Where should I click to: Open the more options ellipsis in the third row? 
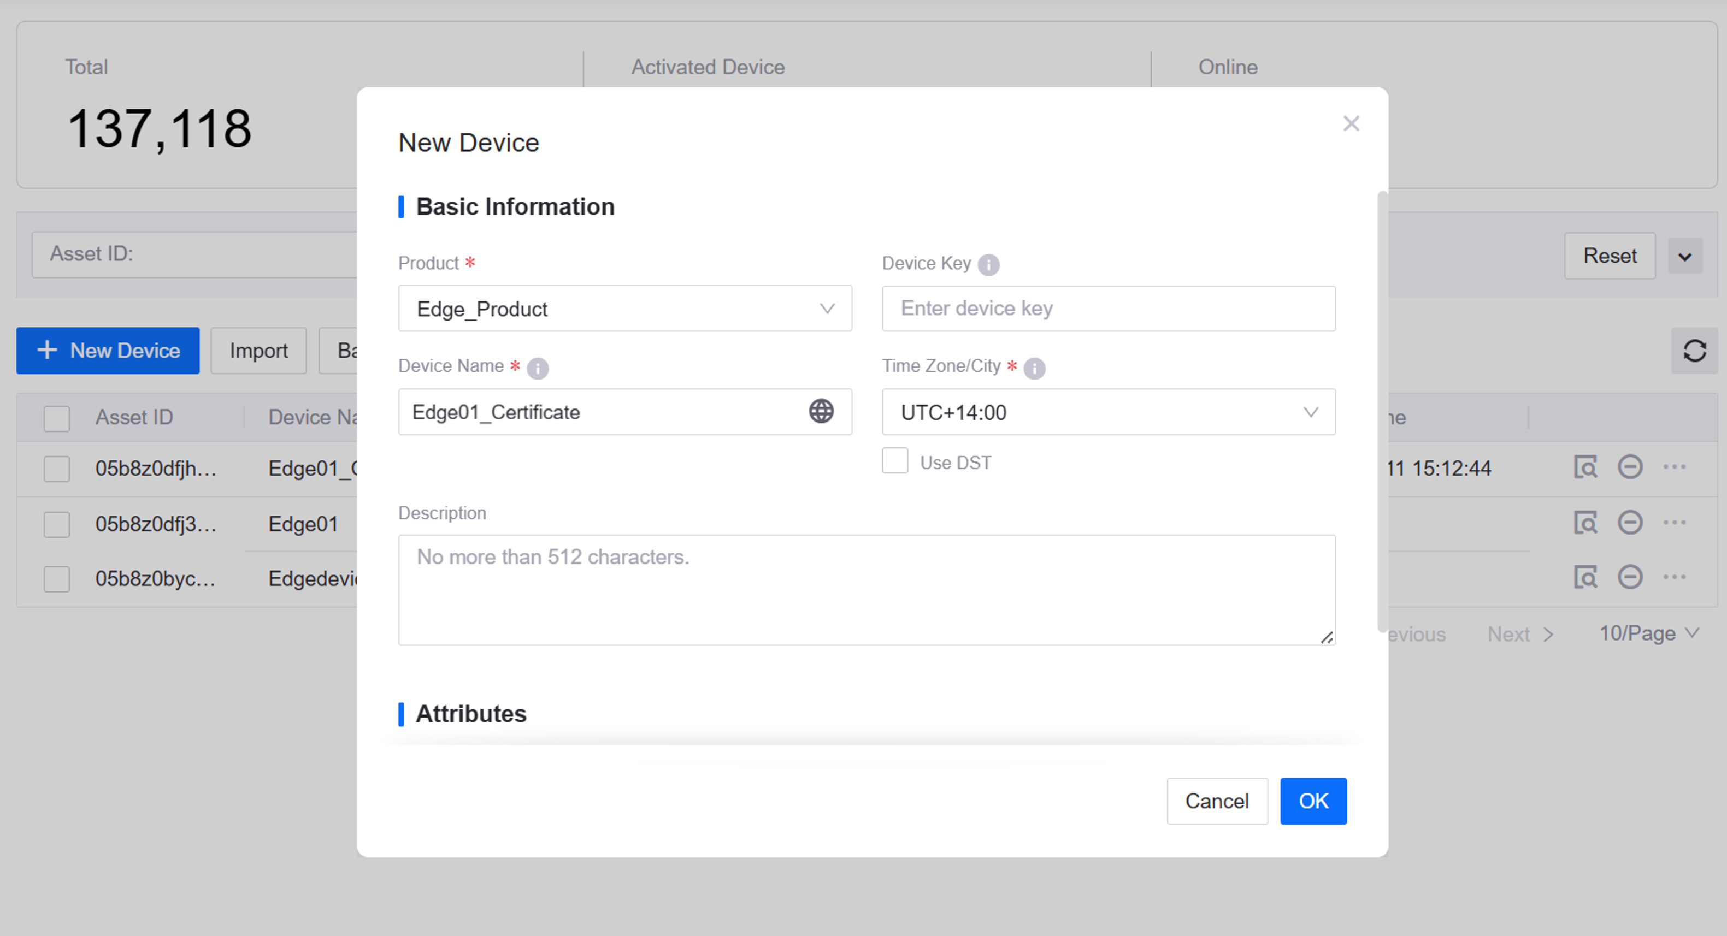(1674, 578)
